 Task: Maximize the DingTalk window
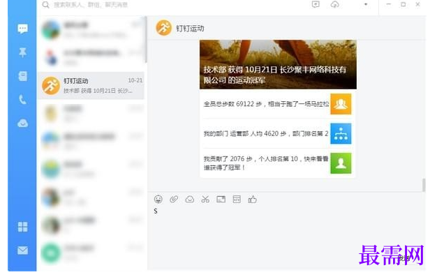click(403, 4)
